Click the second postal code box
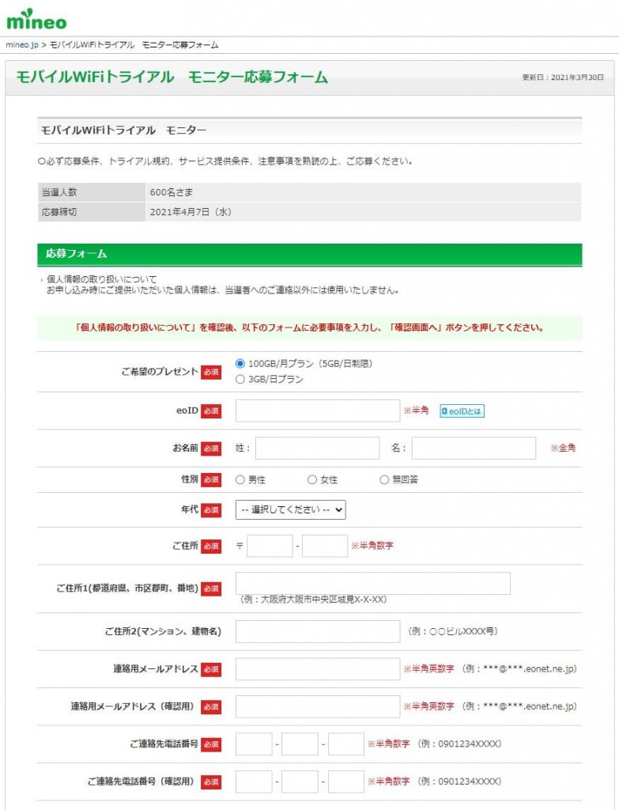Screen dimensions: 619x810 tap(325, 546)
